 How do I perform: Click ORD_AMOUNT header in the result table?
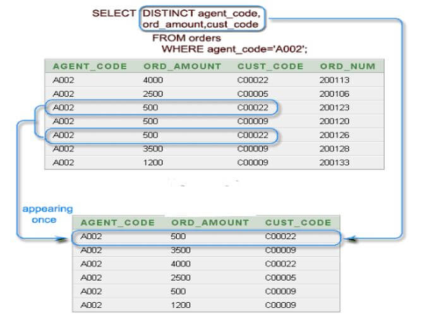click(210, 223)
